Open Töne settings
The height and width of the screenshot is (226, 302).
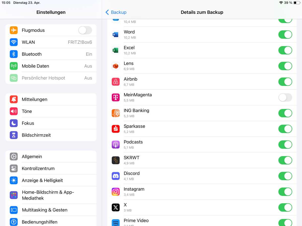point(51,111)
